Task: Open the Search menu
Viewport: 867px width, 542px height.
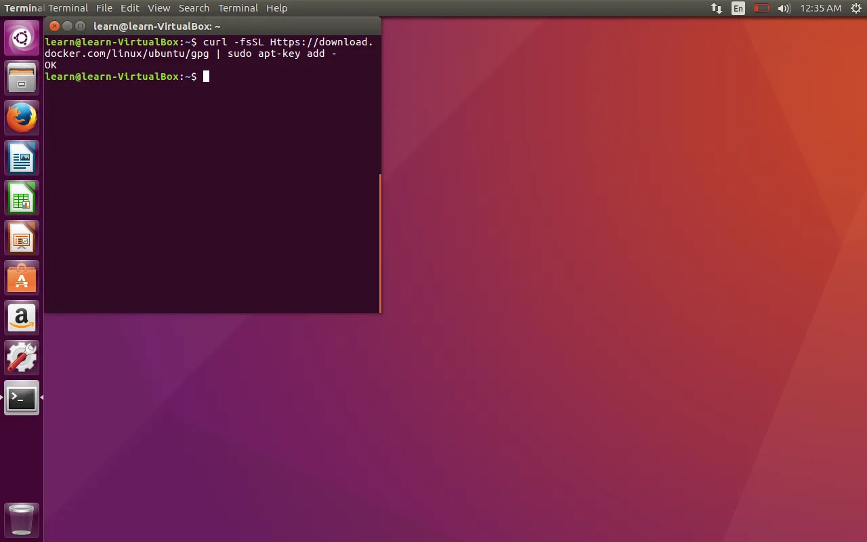Action: coord(194,8)
